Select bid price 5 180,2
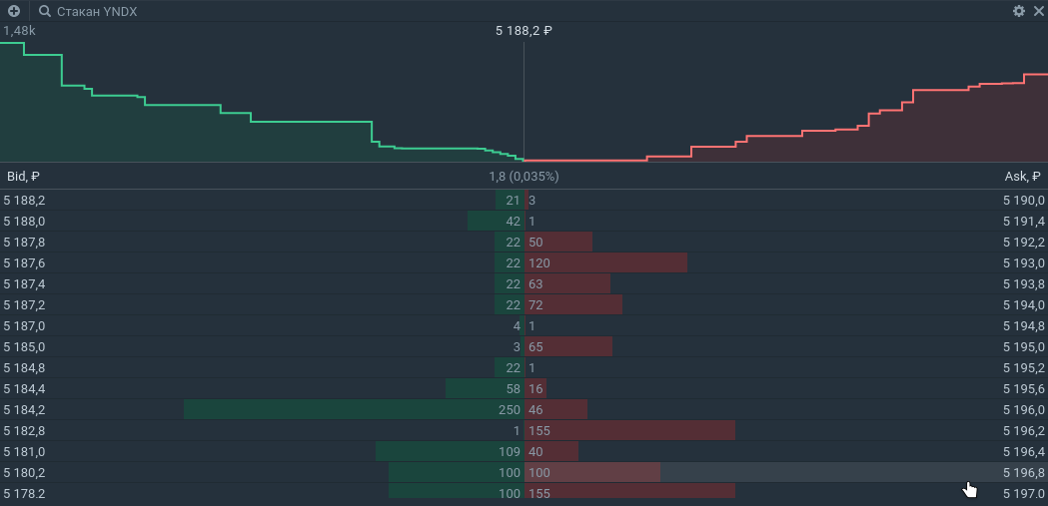Viewport: 1048px width, 506px height. [24, 473]
